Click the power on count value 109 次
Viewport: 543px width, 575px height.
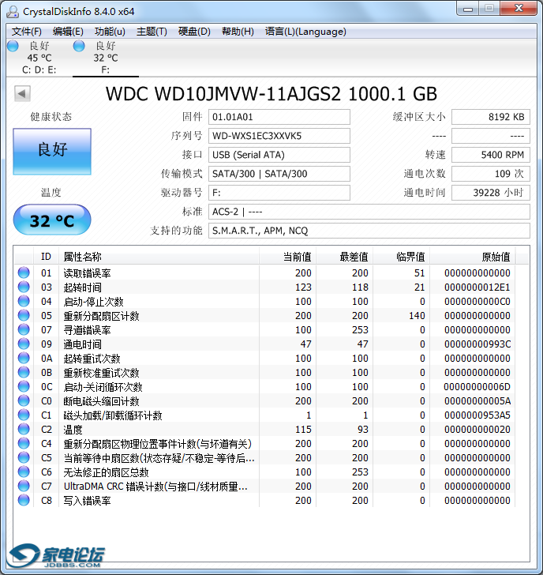click(491, 174)
